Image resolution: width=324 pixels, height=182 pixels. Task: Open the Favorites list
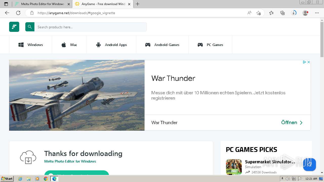[271, 13]
